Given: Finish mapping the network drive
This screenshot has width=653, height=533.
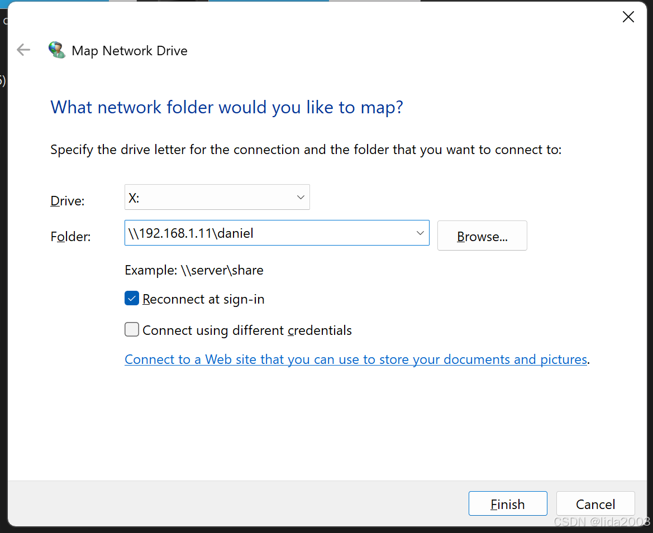Looking at the screenshot, I should [x=508, y=503].
